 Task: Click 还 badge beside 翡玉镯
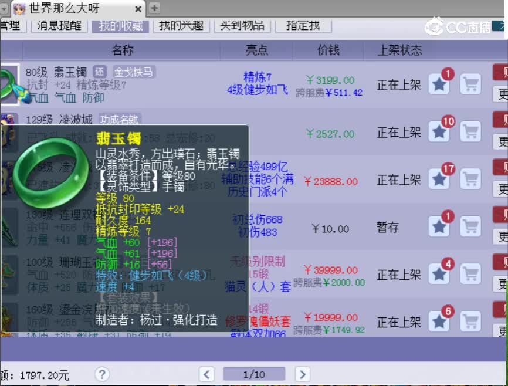[x=100, y=72]
